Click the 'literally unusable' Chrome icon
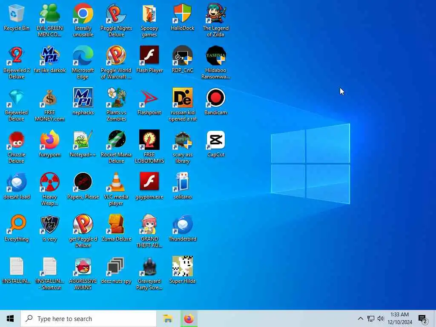 (83, 20)
